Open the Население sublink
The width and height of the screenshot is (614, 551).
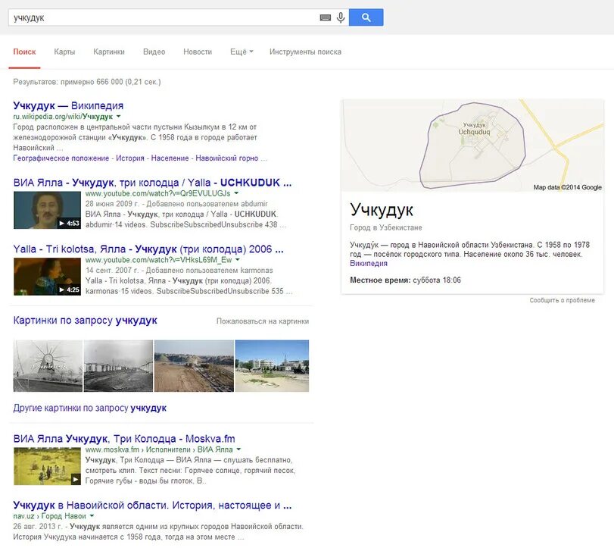[170, 158]
